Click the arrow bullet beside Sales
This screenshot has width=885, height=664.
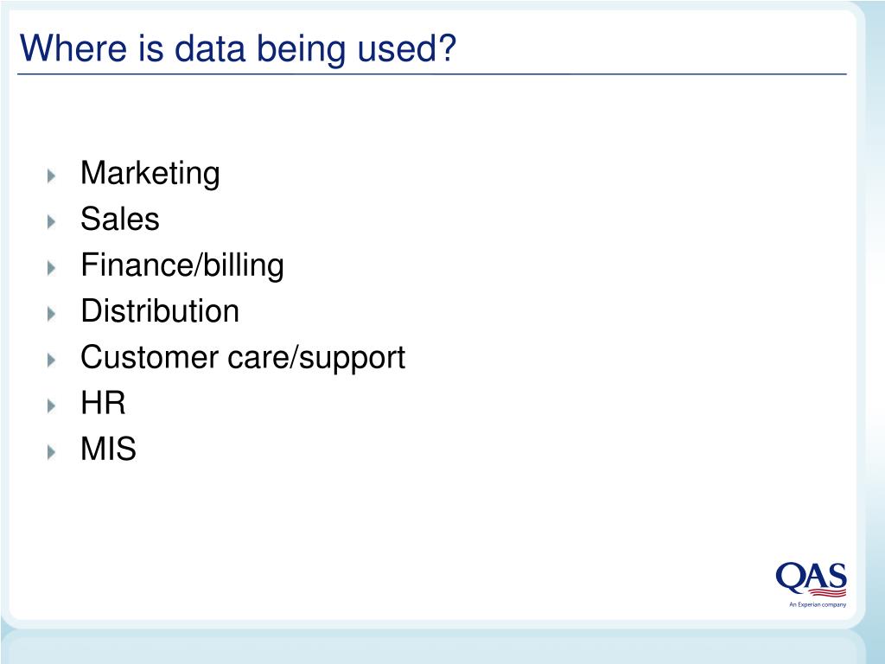(51, 221)
